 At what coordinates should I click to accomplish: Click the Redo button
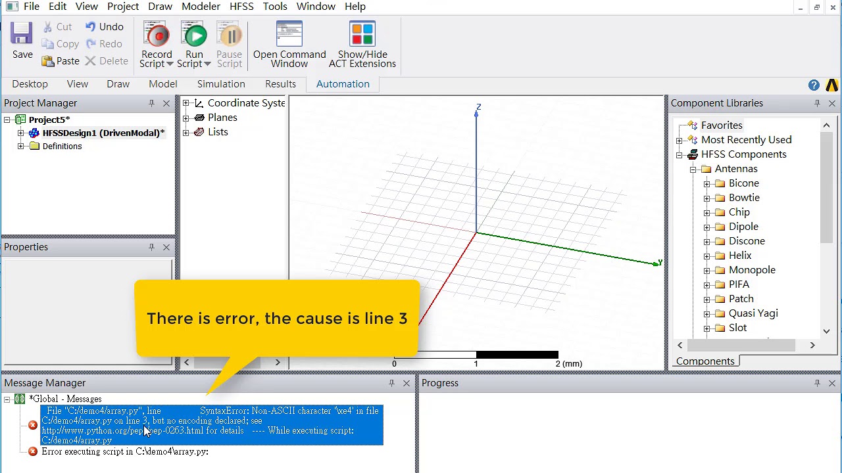[103, 44]
